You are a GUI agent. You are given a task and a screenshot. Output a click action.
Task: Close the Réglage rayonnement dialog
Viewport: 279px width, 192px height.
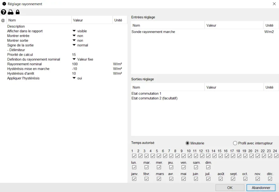coord(274,4)
